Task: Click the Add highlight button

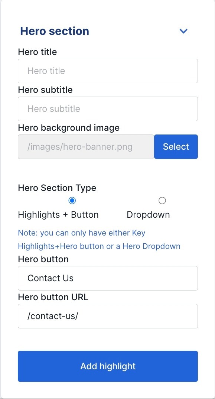Action: pyautogui.click(x=108, y=366)
